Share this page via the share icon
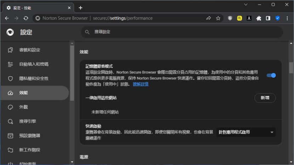The width and height of the screenshot is (294, 165). [x=209, y=18]
